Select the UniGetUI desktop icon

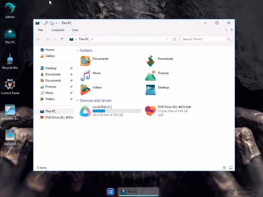(x=10, y=138)
